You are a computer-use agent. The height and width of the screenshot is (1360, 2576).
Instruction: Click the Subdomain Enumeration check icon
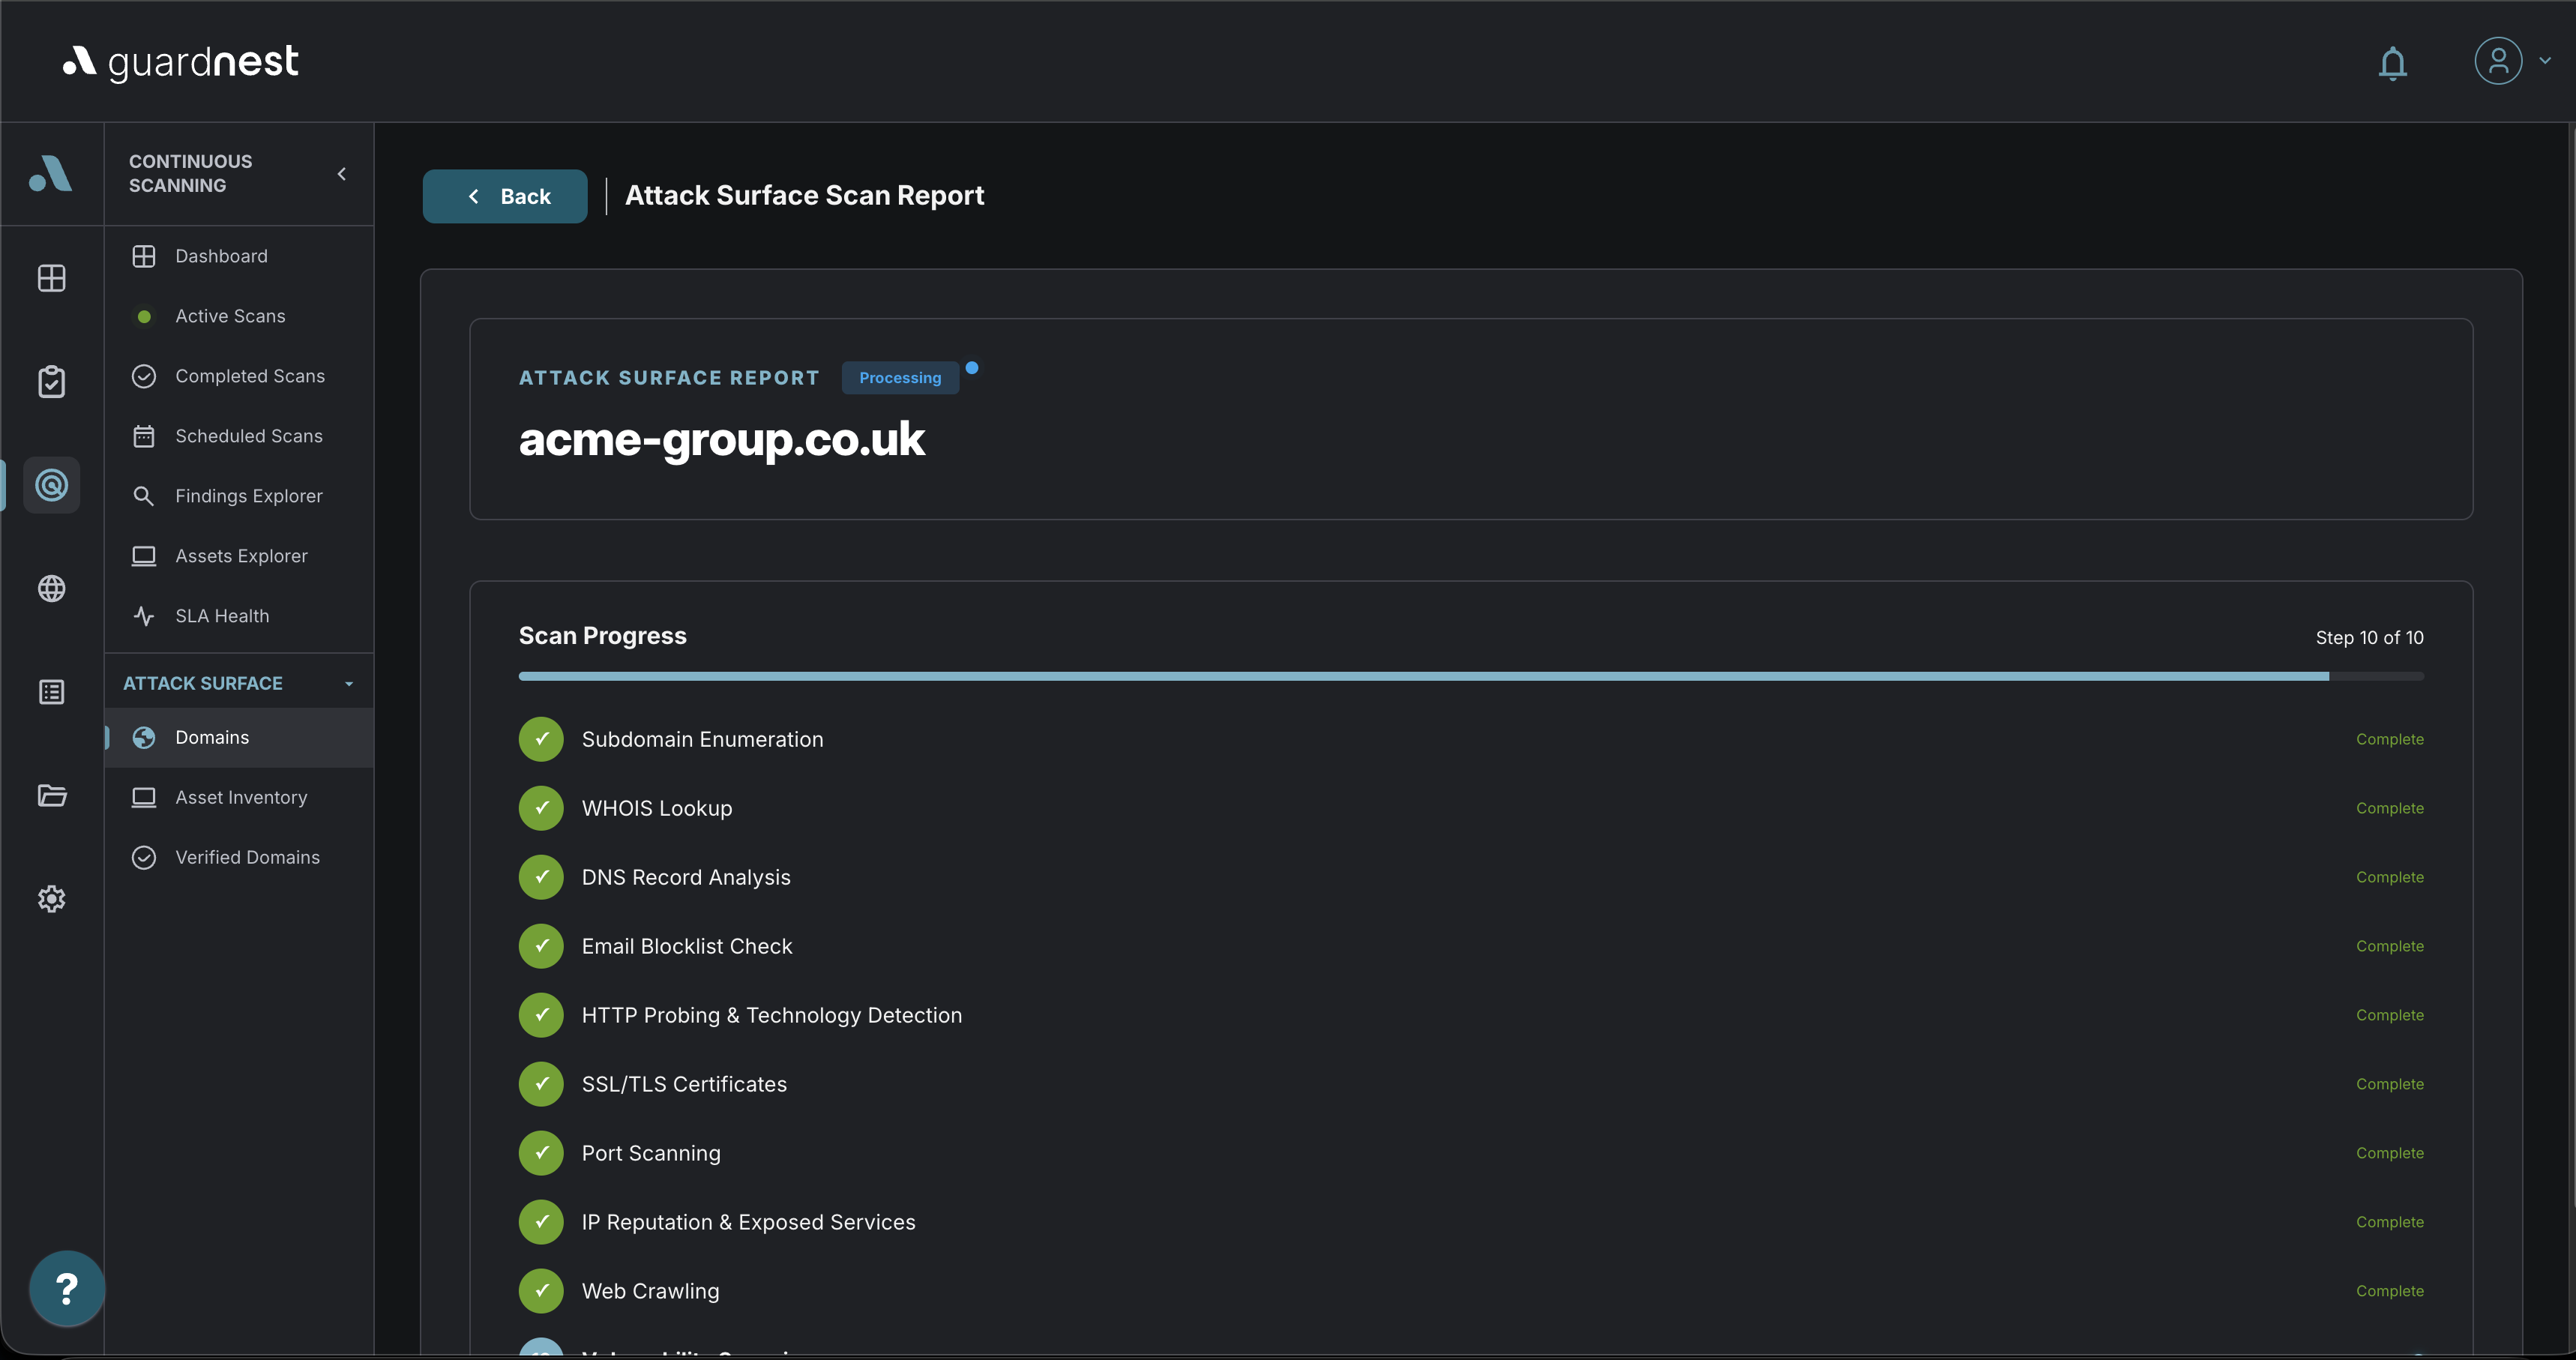click(x=541, y=739)
